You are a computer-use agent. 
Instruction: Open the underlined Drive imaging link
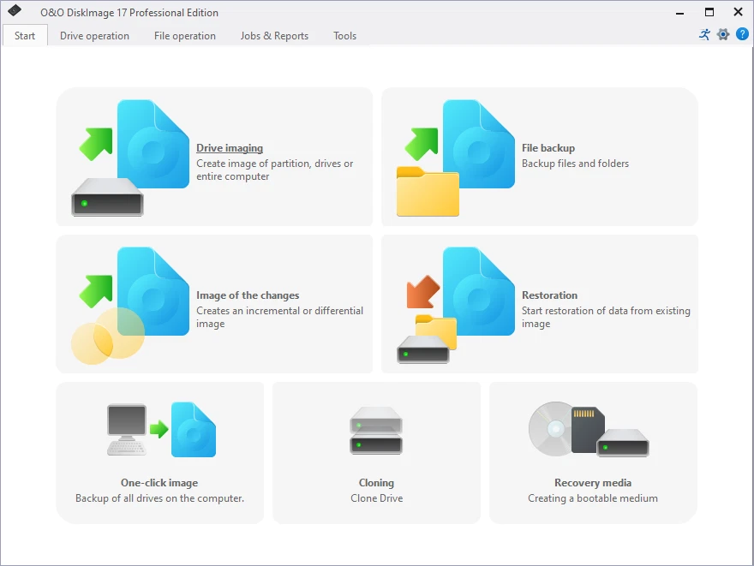(x=230, y=147)
